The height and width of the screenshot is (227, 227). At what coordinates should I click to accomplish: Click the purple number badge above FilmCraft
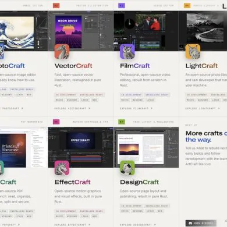coord(122,6)
